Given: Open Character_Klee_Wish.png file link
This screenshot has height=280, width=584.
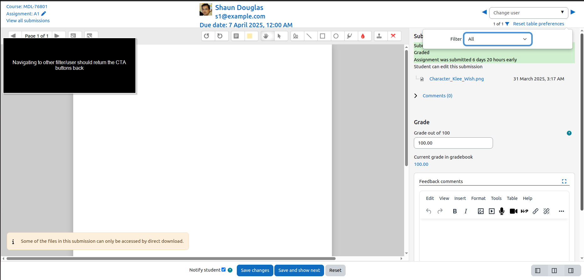Looking at the screenshot, I should pyautogui.click(x=456, y=79).
